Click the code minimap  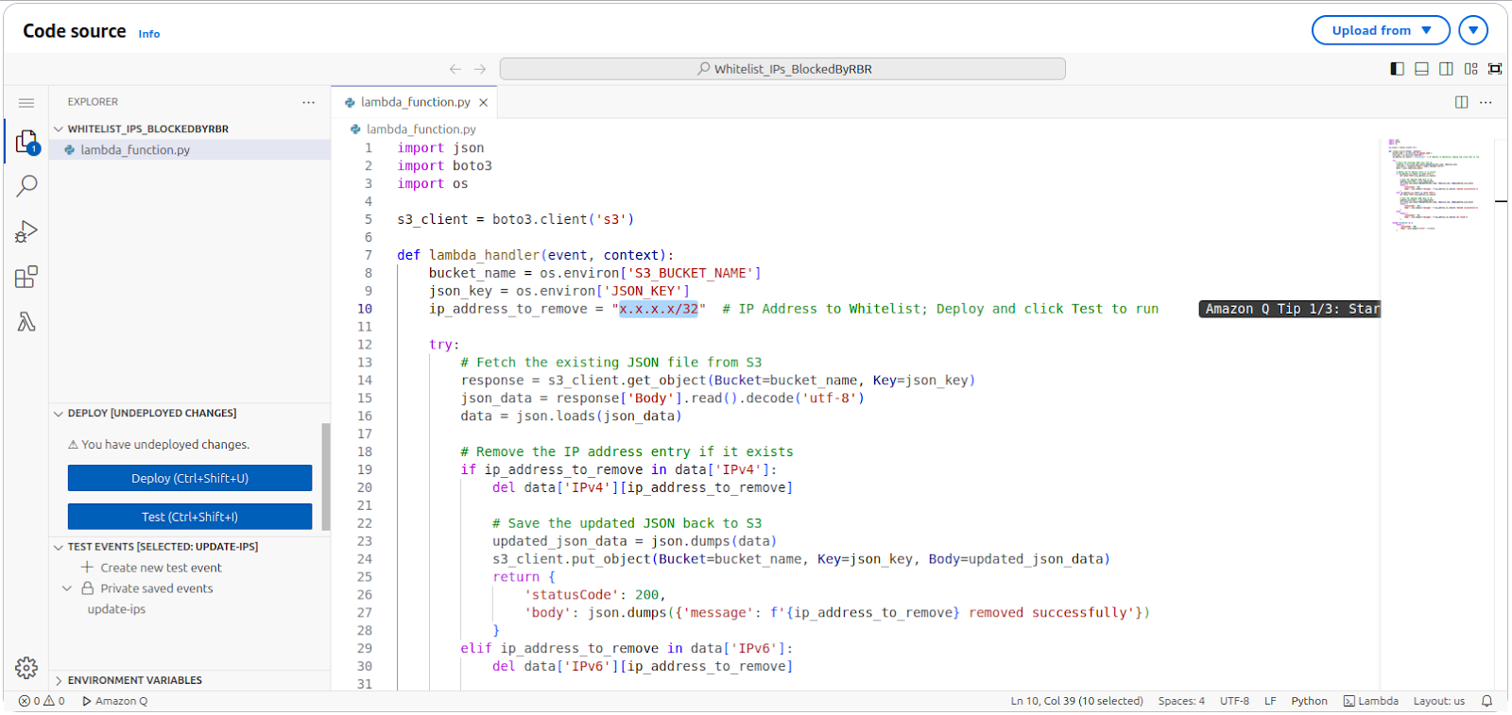tap(1436, 184)
